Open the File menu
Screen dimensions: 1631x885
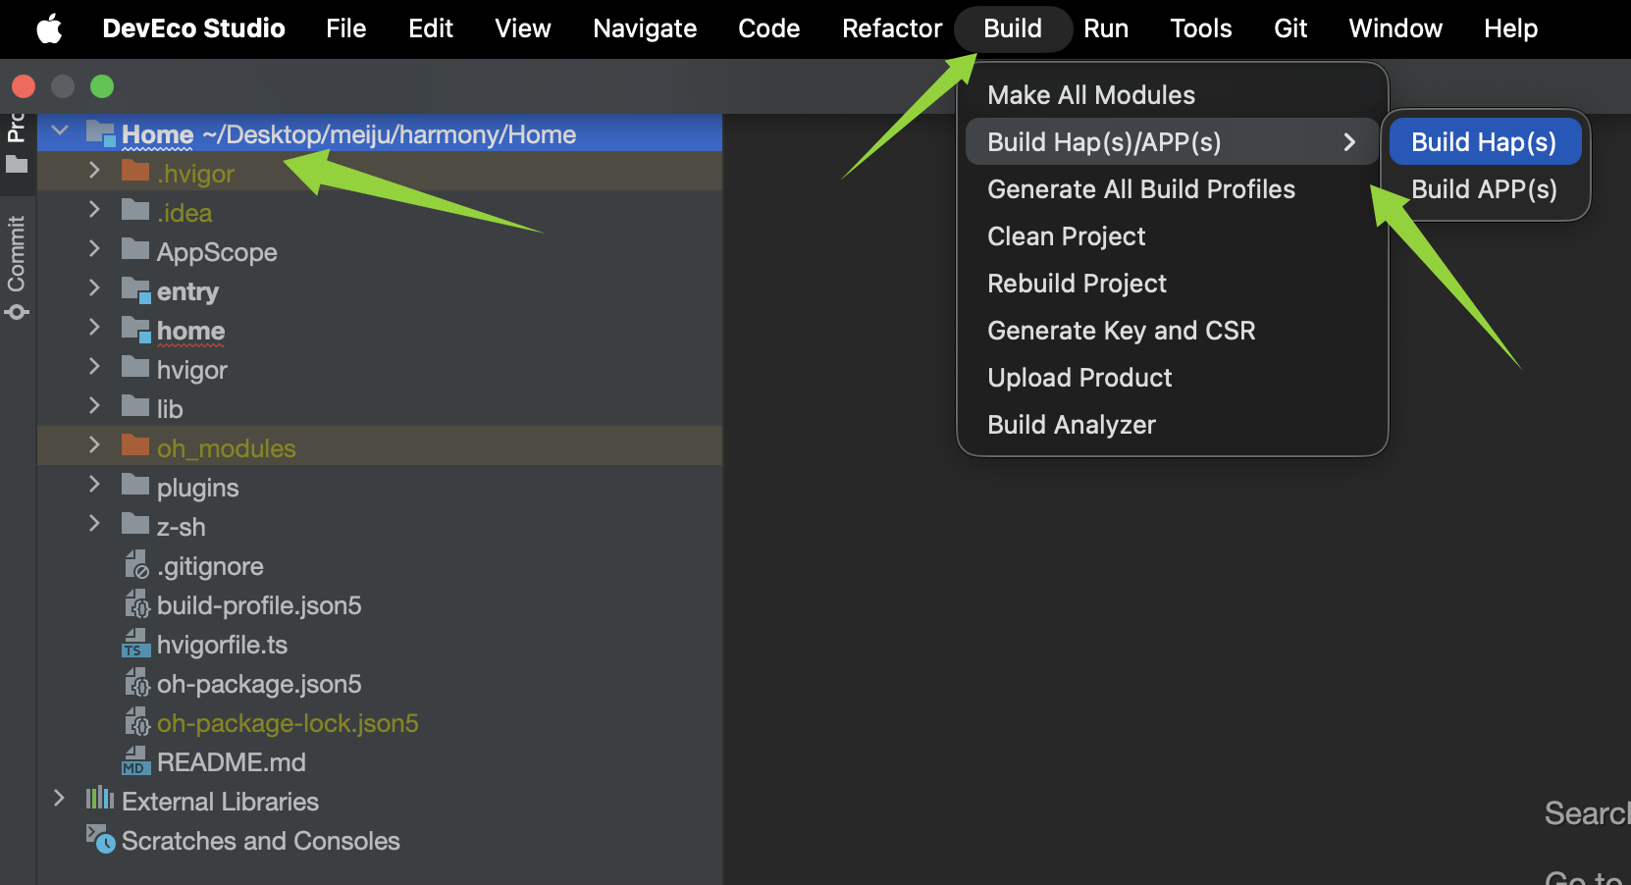pos(345,28)
